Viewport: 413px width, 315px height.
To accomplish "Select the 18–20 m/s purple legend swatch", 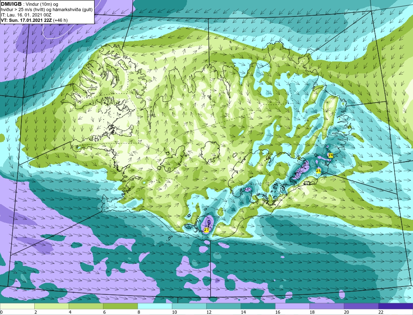I will click(x=327, y=306).
